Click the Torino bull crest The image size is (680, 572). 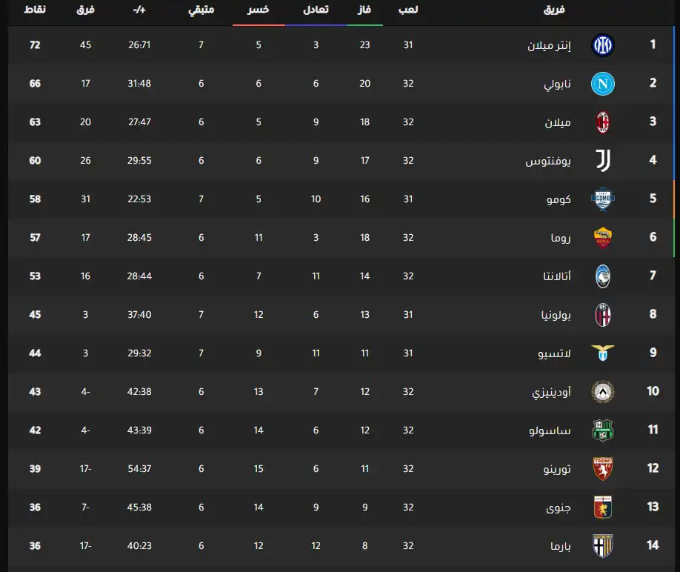point(603,469)
